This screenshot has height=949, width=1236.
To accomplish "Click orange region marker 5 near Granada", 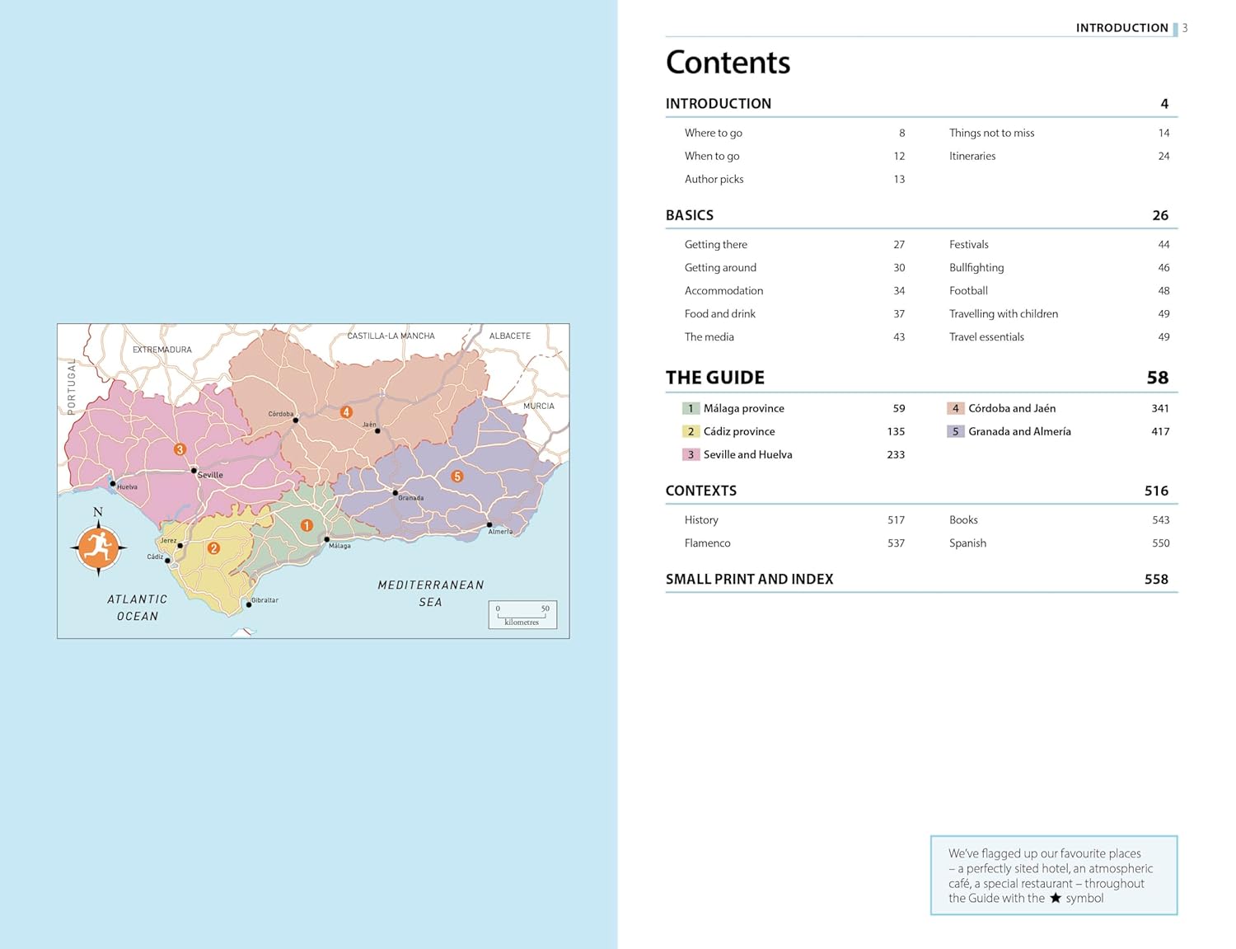I will tap(457, 477).
